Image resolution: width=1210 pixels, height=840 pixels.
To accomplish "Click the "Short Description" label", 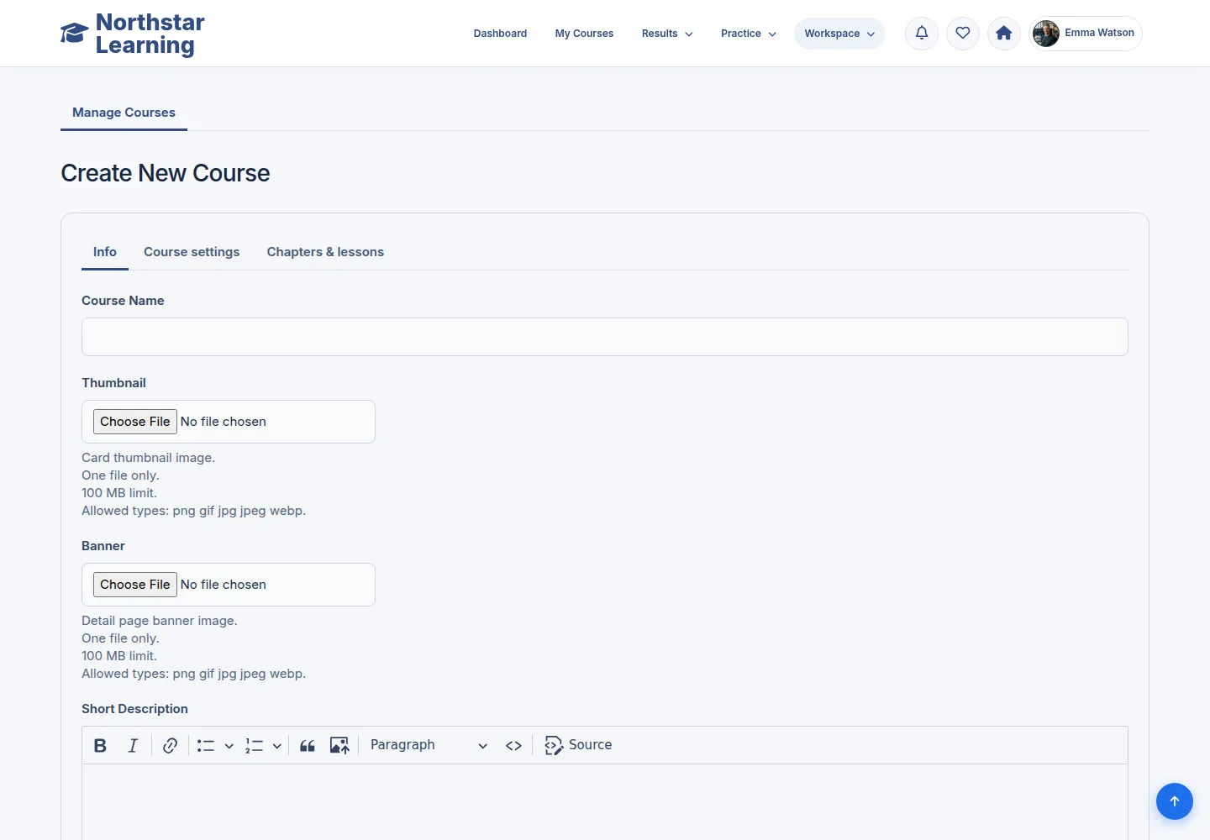I will coord(134,709).
